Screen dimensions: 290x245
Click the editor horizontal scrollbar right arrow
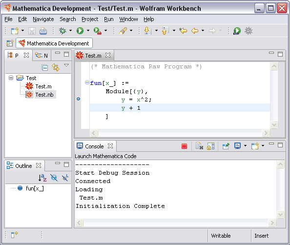click(266, 133)
